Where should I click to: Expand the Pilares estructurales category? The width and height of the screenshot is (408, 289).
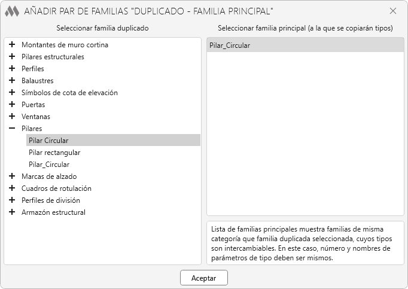12,57
